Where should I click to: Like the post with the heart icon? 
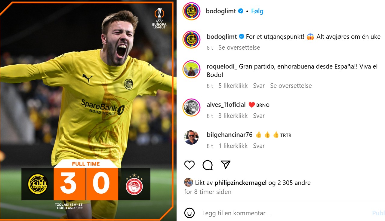click(x=189, y=165)
